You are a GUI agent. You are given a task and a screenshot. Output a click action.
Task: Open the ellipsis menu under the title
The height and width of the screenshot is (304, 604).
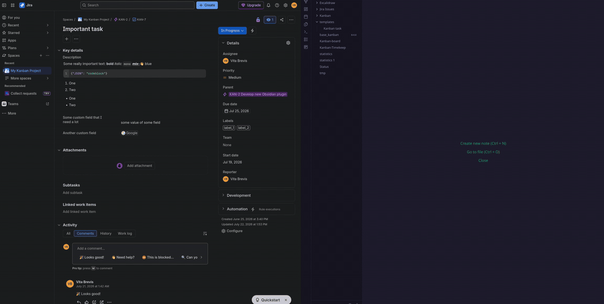pos(76,39)
